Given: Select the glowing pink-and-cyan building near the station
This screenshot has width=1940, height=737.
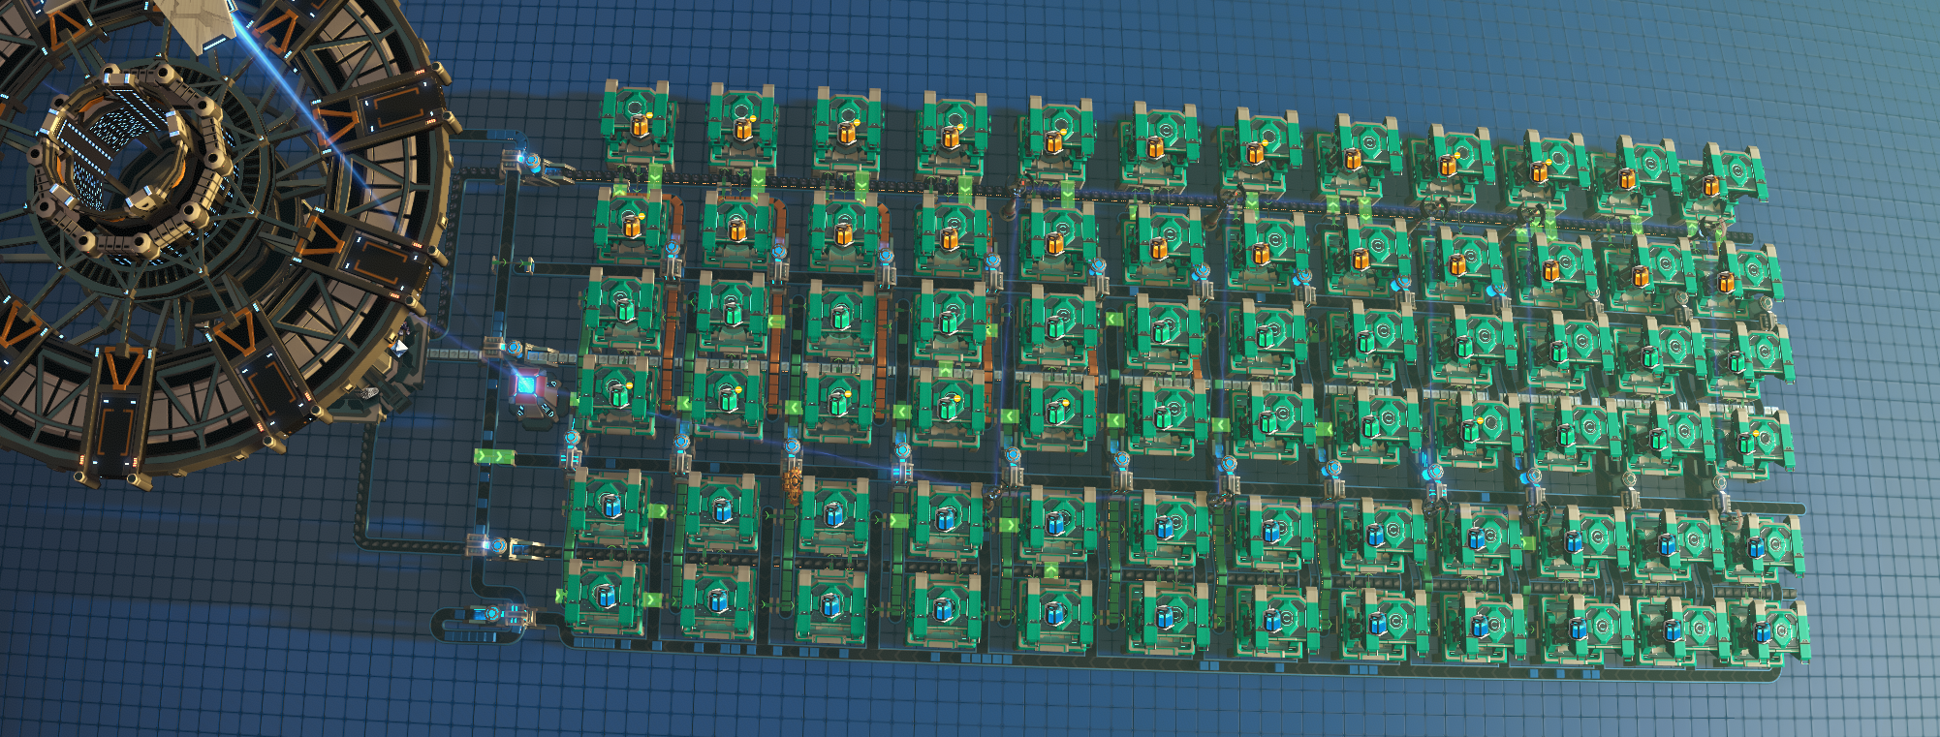Looking at the screenshot, I should pyautogui.click(x=527, y=385).
